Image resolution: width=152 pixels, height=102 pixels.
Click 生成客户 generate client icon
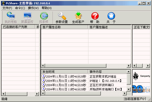[x=78, y=18]
